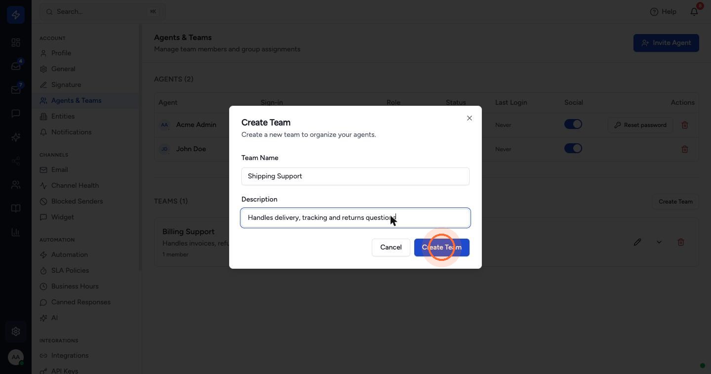Click the top Search box

[x=103, y=11]
